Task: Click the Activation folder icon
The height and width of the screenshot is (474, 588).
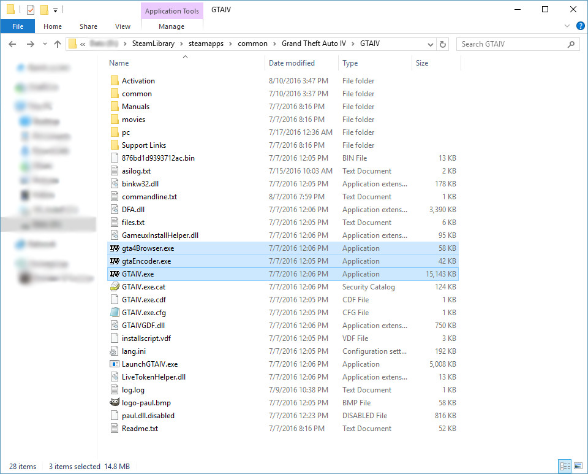Action: pos(115,81)
